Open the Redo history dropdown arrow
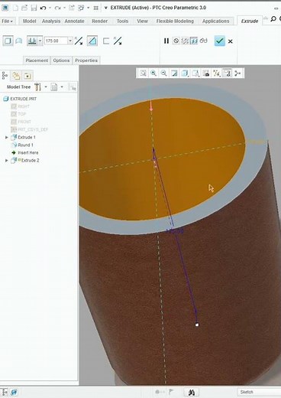281x398 pixels. [x=64, y=8]
